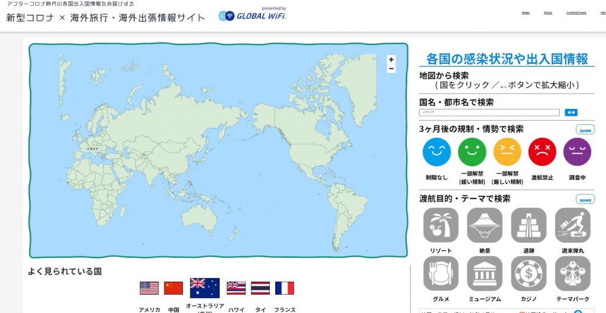Open the フランス flag

pyautogui.click(x=285, y=288)
